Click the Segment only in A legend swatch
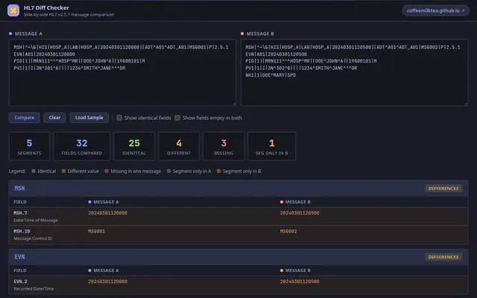Screen dimensions: 477x298 [168, 171]
